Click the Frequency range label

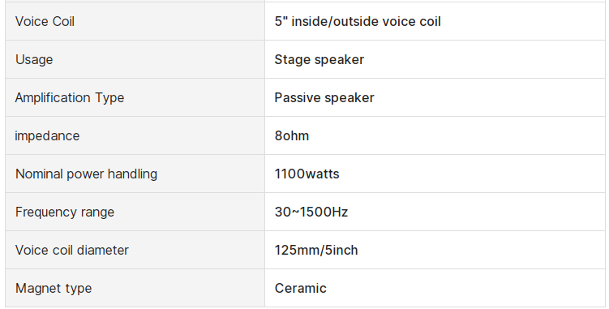tap(65, 212)
